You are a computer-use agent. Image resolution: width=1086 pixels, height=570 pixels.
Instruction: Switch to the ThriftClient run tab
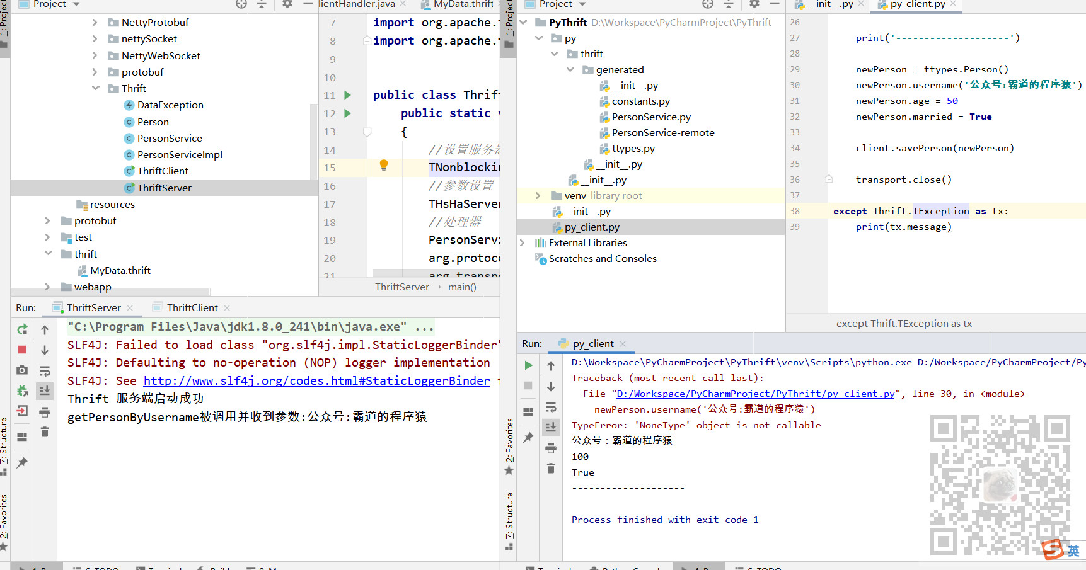click(x=192, y=307)
